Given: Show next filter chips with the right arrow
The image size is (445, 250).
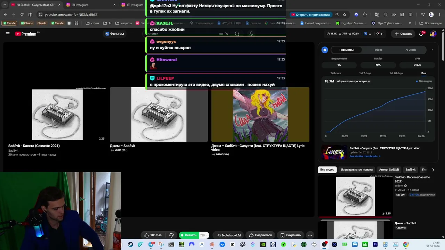Looking at the screenshot, I should 433,170.
